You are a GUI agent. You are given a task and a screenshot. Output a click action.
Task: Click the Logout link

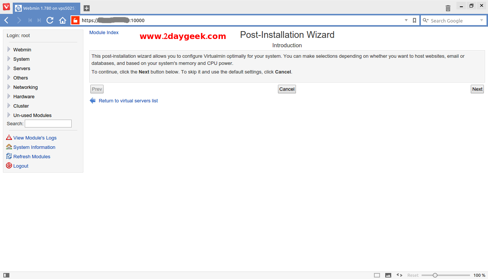tap(21, 166)
